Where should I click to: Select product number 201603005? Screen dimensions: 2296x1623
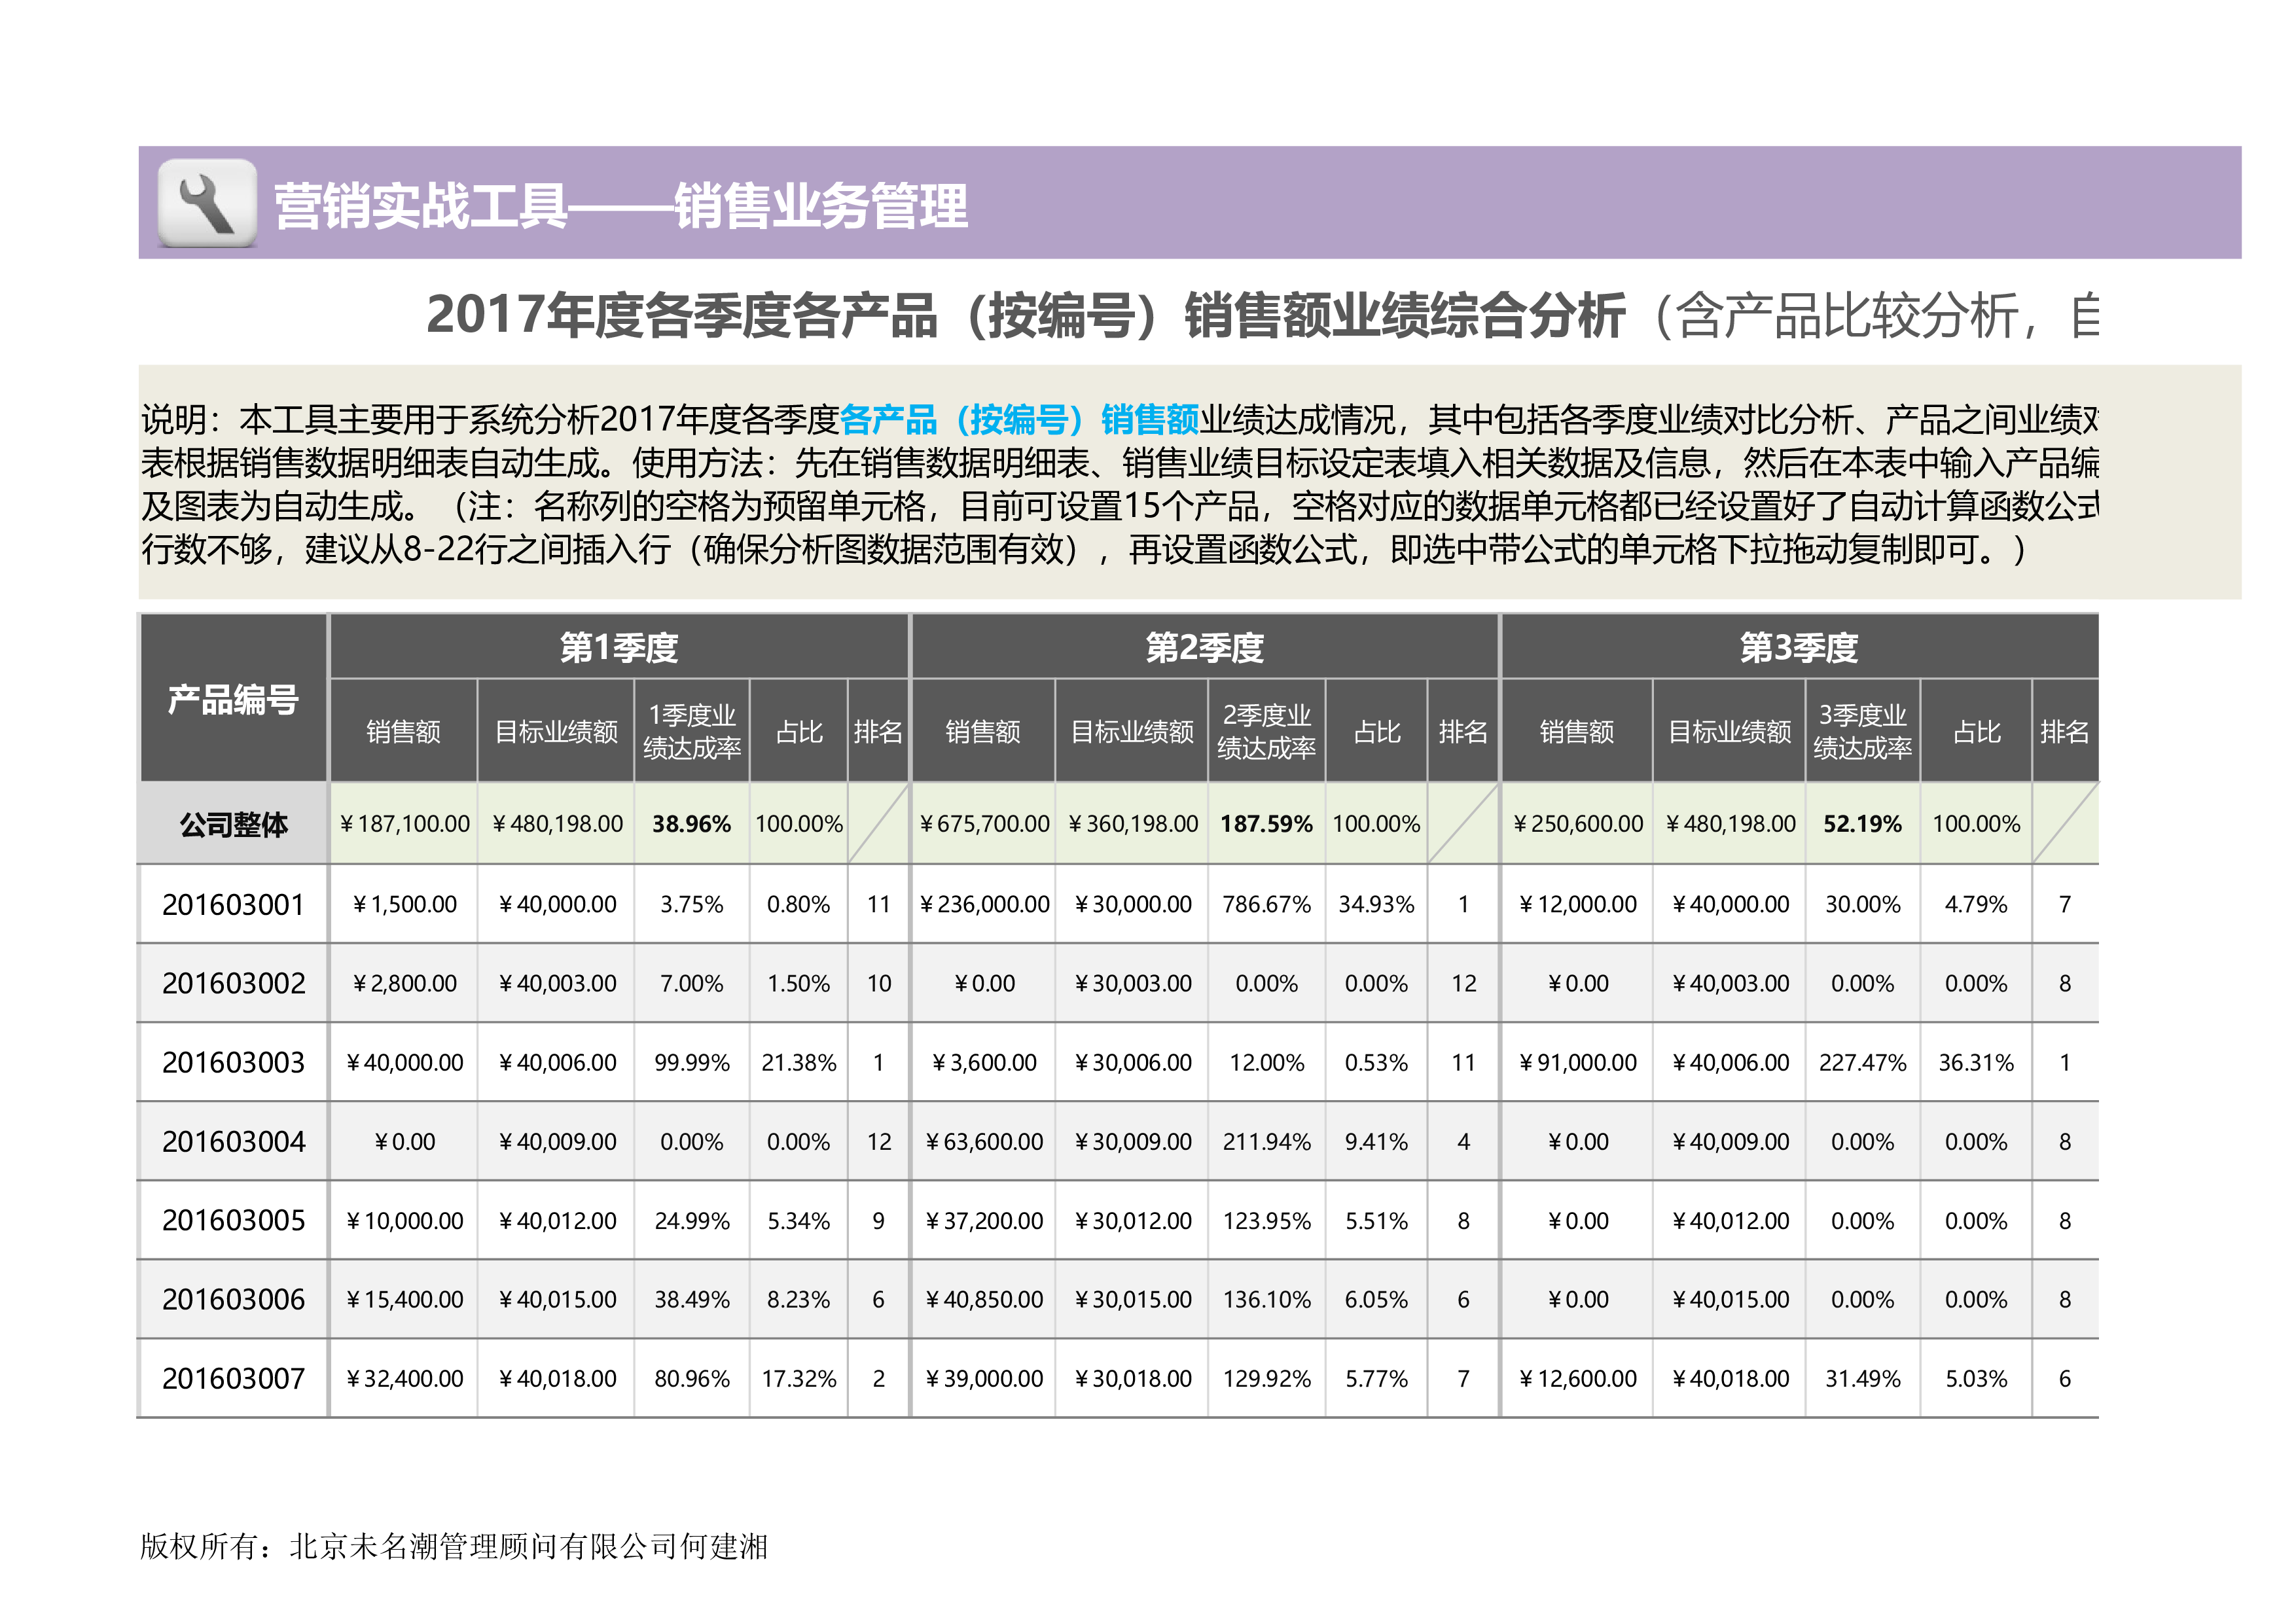(233, 1221)
